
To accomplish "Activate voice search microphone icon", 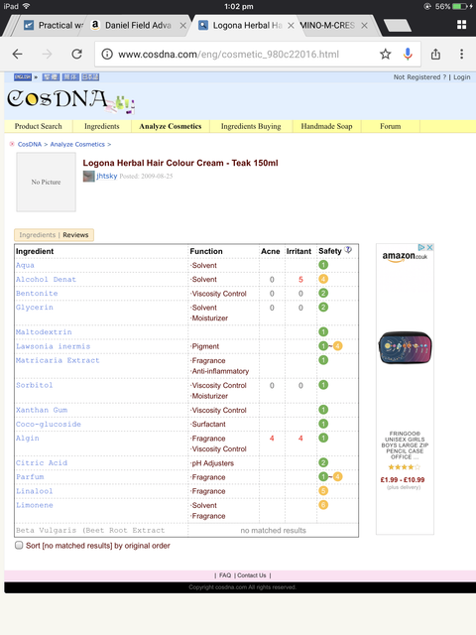I will point(408,54).
